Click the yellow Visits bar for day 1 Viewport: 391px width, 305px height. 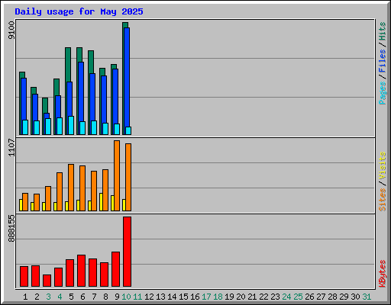tap(21, 205)
